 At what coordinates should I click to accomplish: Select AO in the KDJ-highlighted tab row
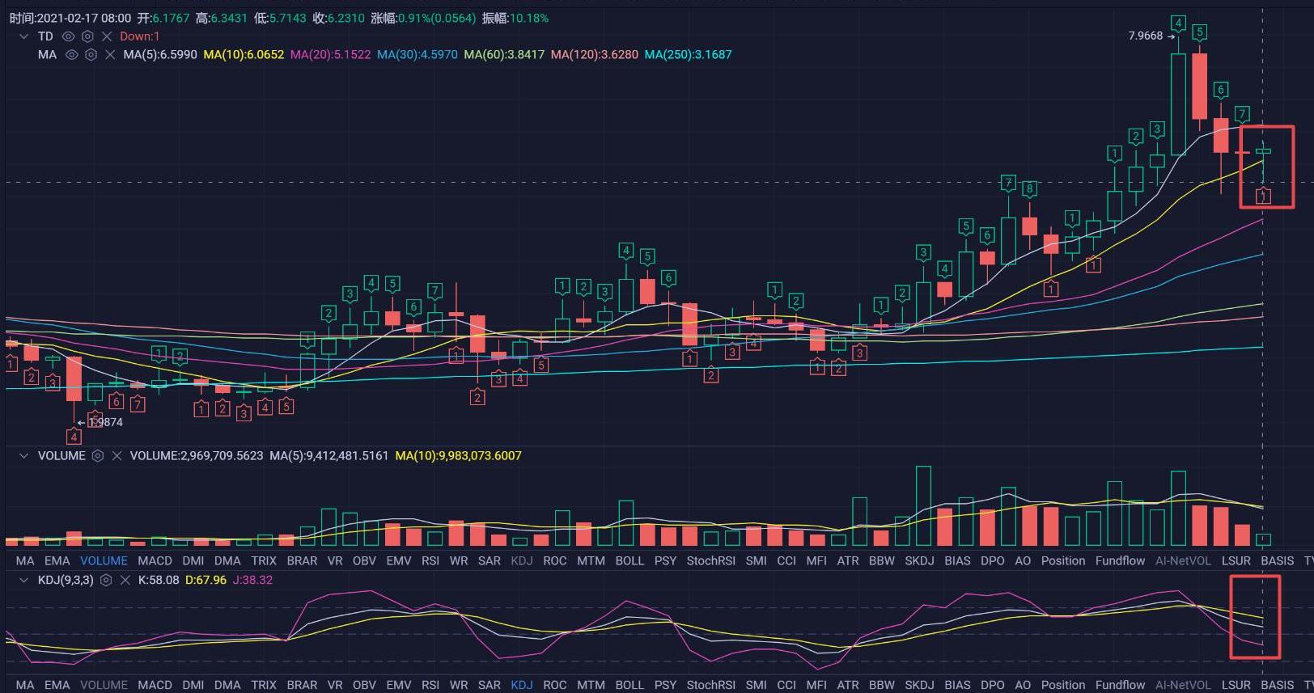pyautogui.click(x=1023, y=685)
